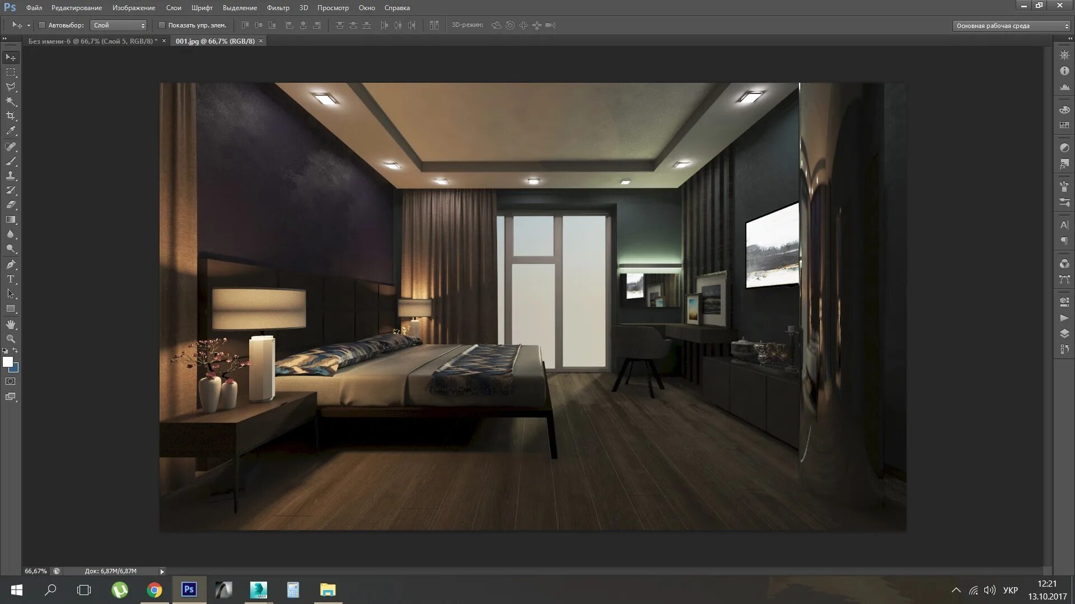Open the Основная рабочая среда workspace dropdown
This screenshot has width=1075, height=604.
(x=1011, y=26)
